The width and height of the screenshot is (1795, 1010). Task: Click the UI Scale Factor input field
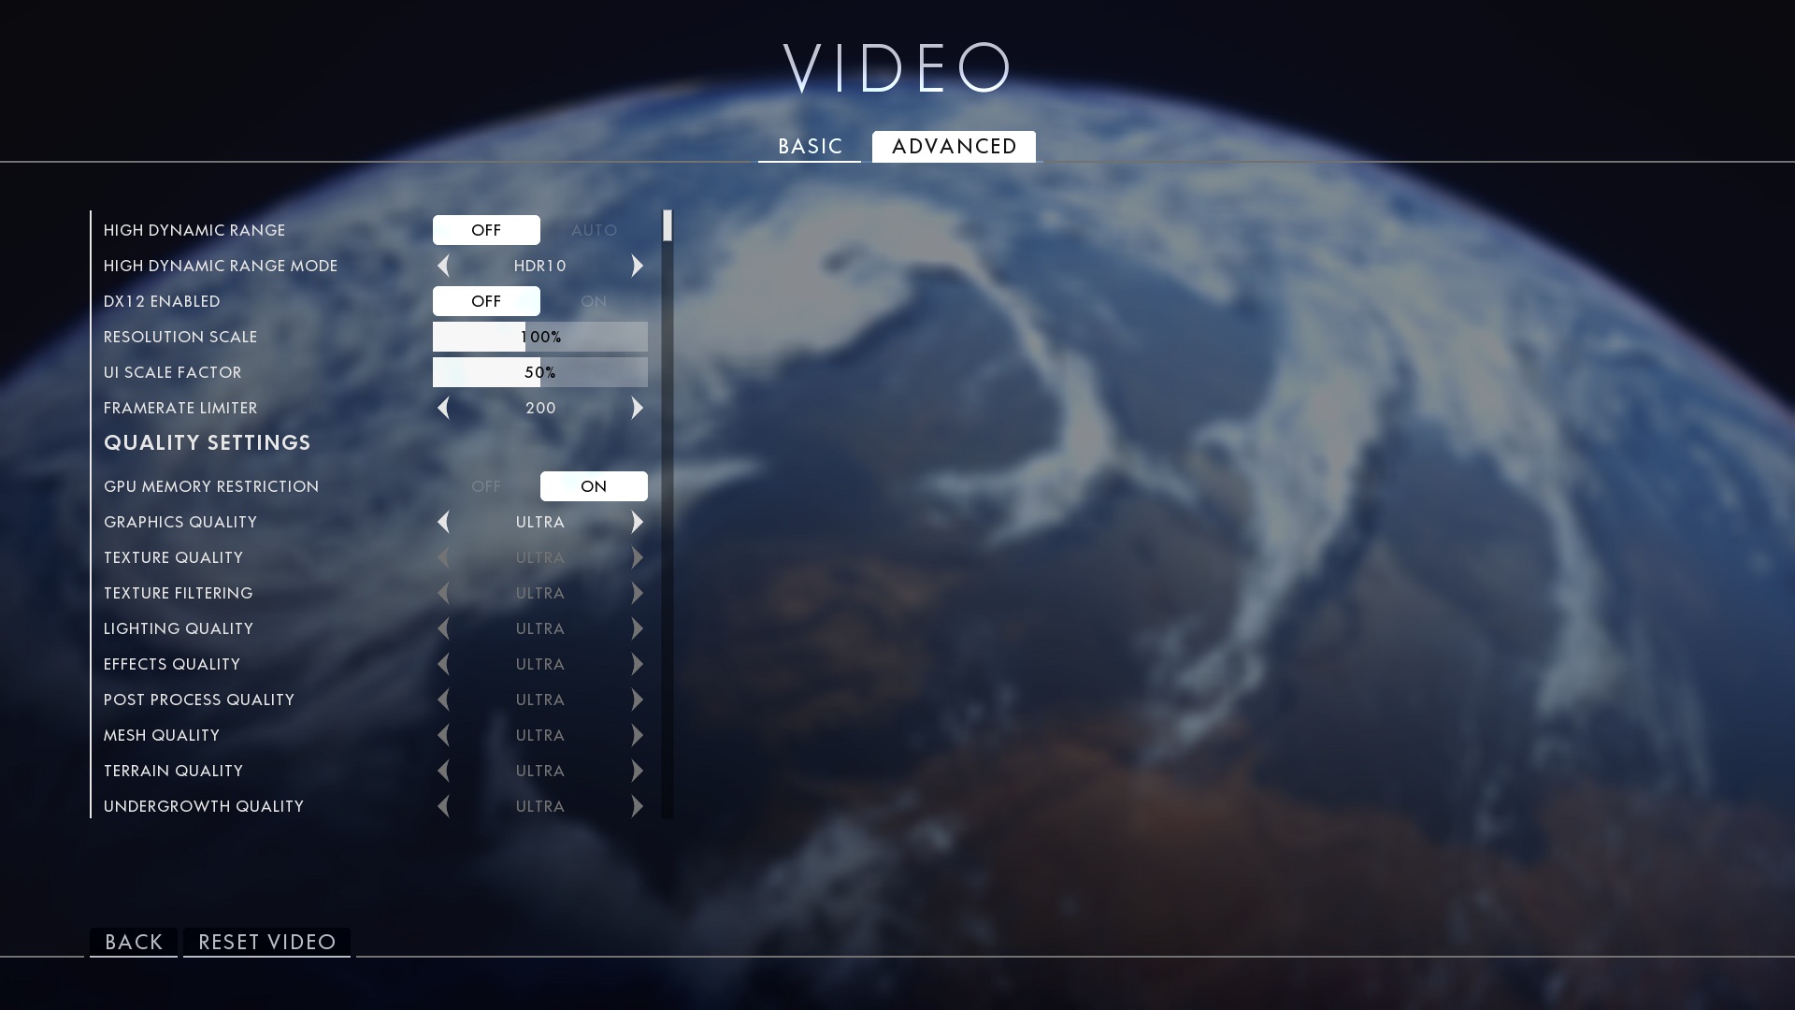pos(540,371)
